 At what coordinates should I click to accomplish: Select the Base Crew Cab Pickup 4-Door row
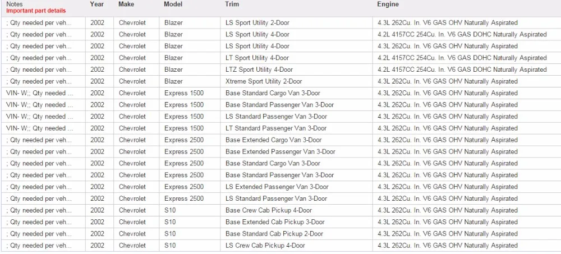[280, 210]
